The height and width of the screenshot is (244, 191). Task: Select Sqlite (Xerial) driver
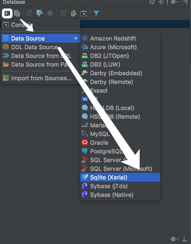coord(120,177)
